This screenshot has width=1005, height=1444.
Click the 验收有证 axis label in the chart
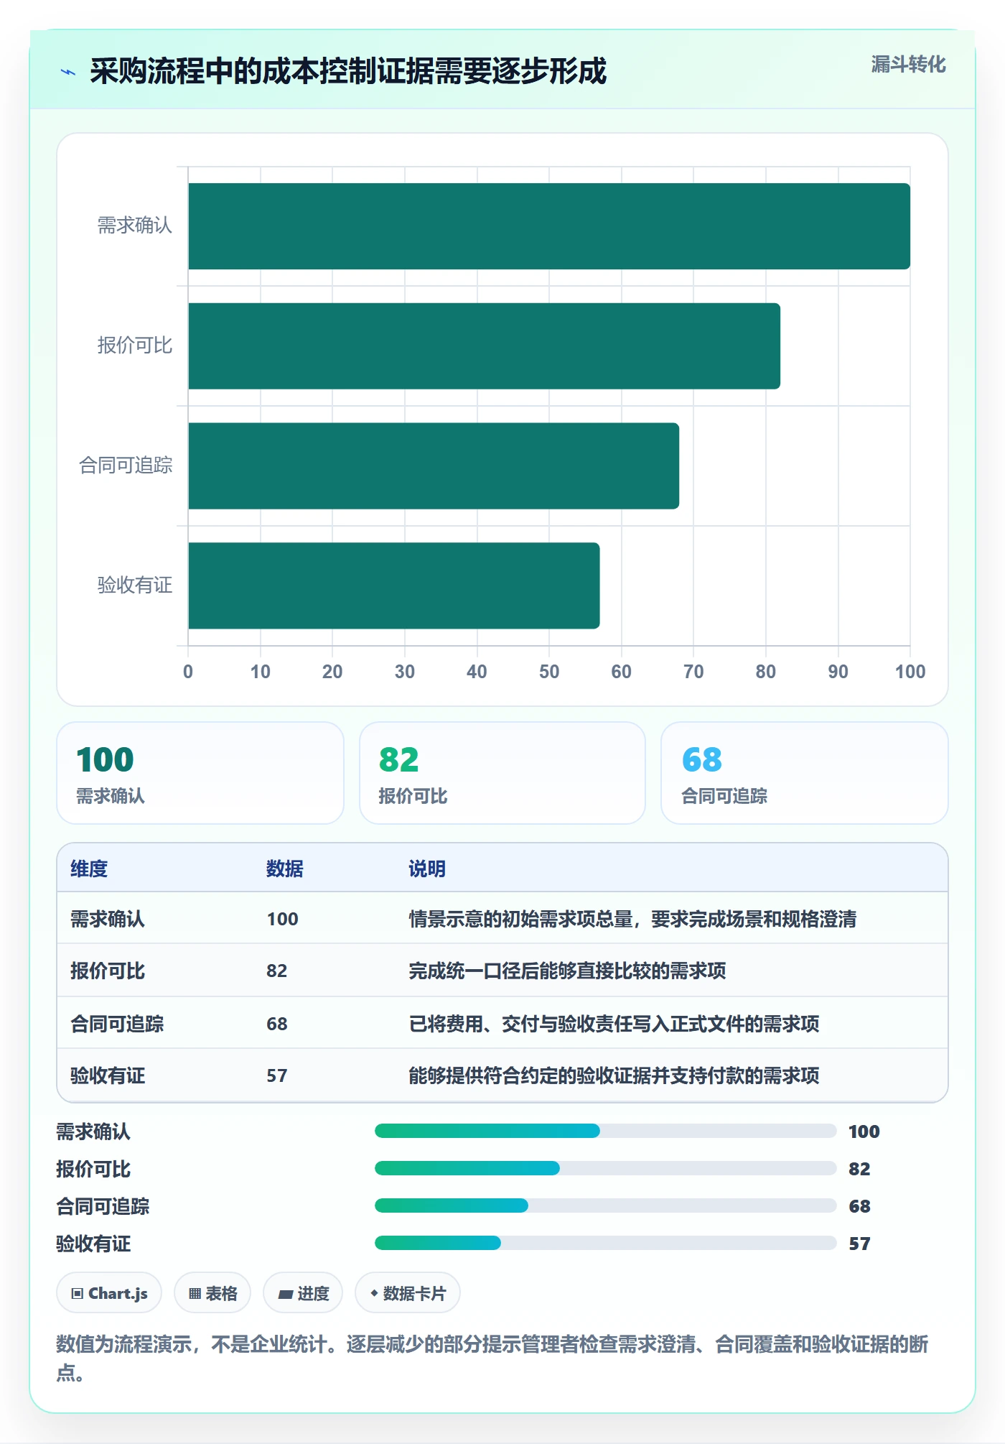135,585
